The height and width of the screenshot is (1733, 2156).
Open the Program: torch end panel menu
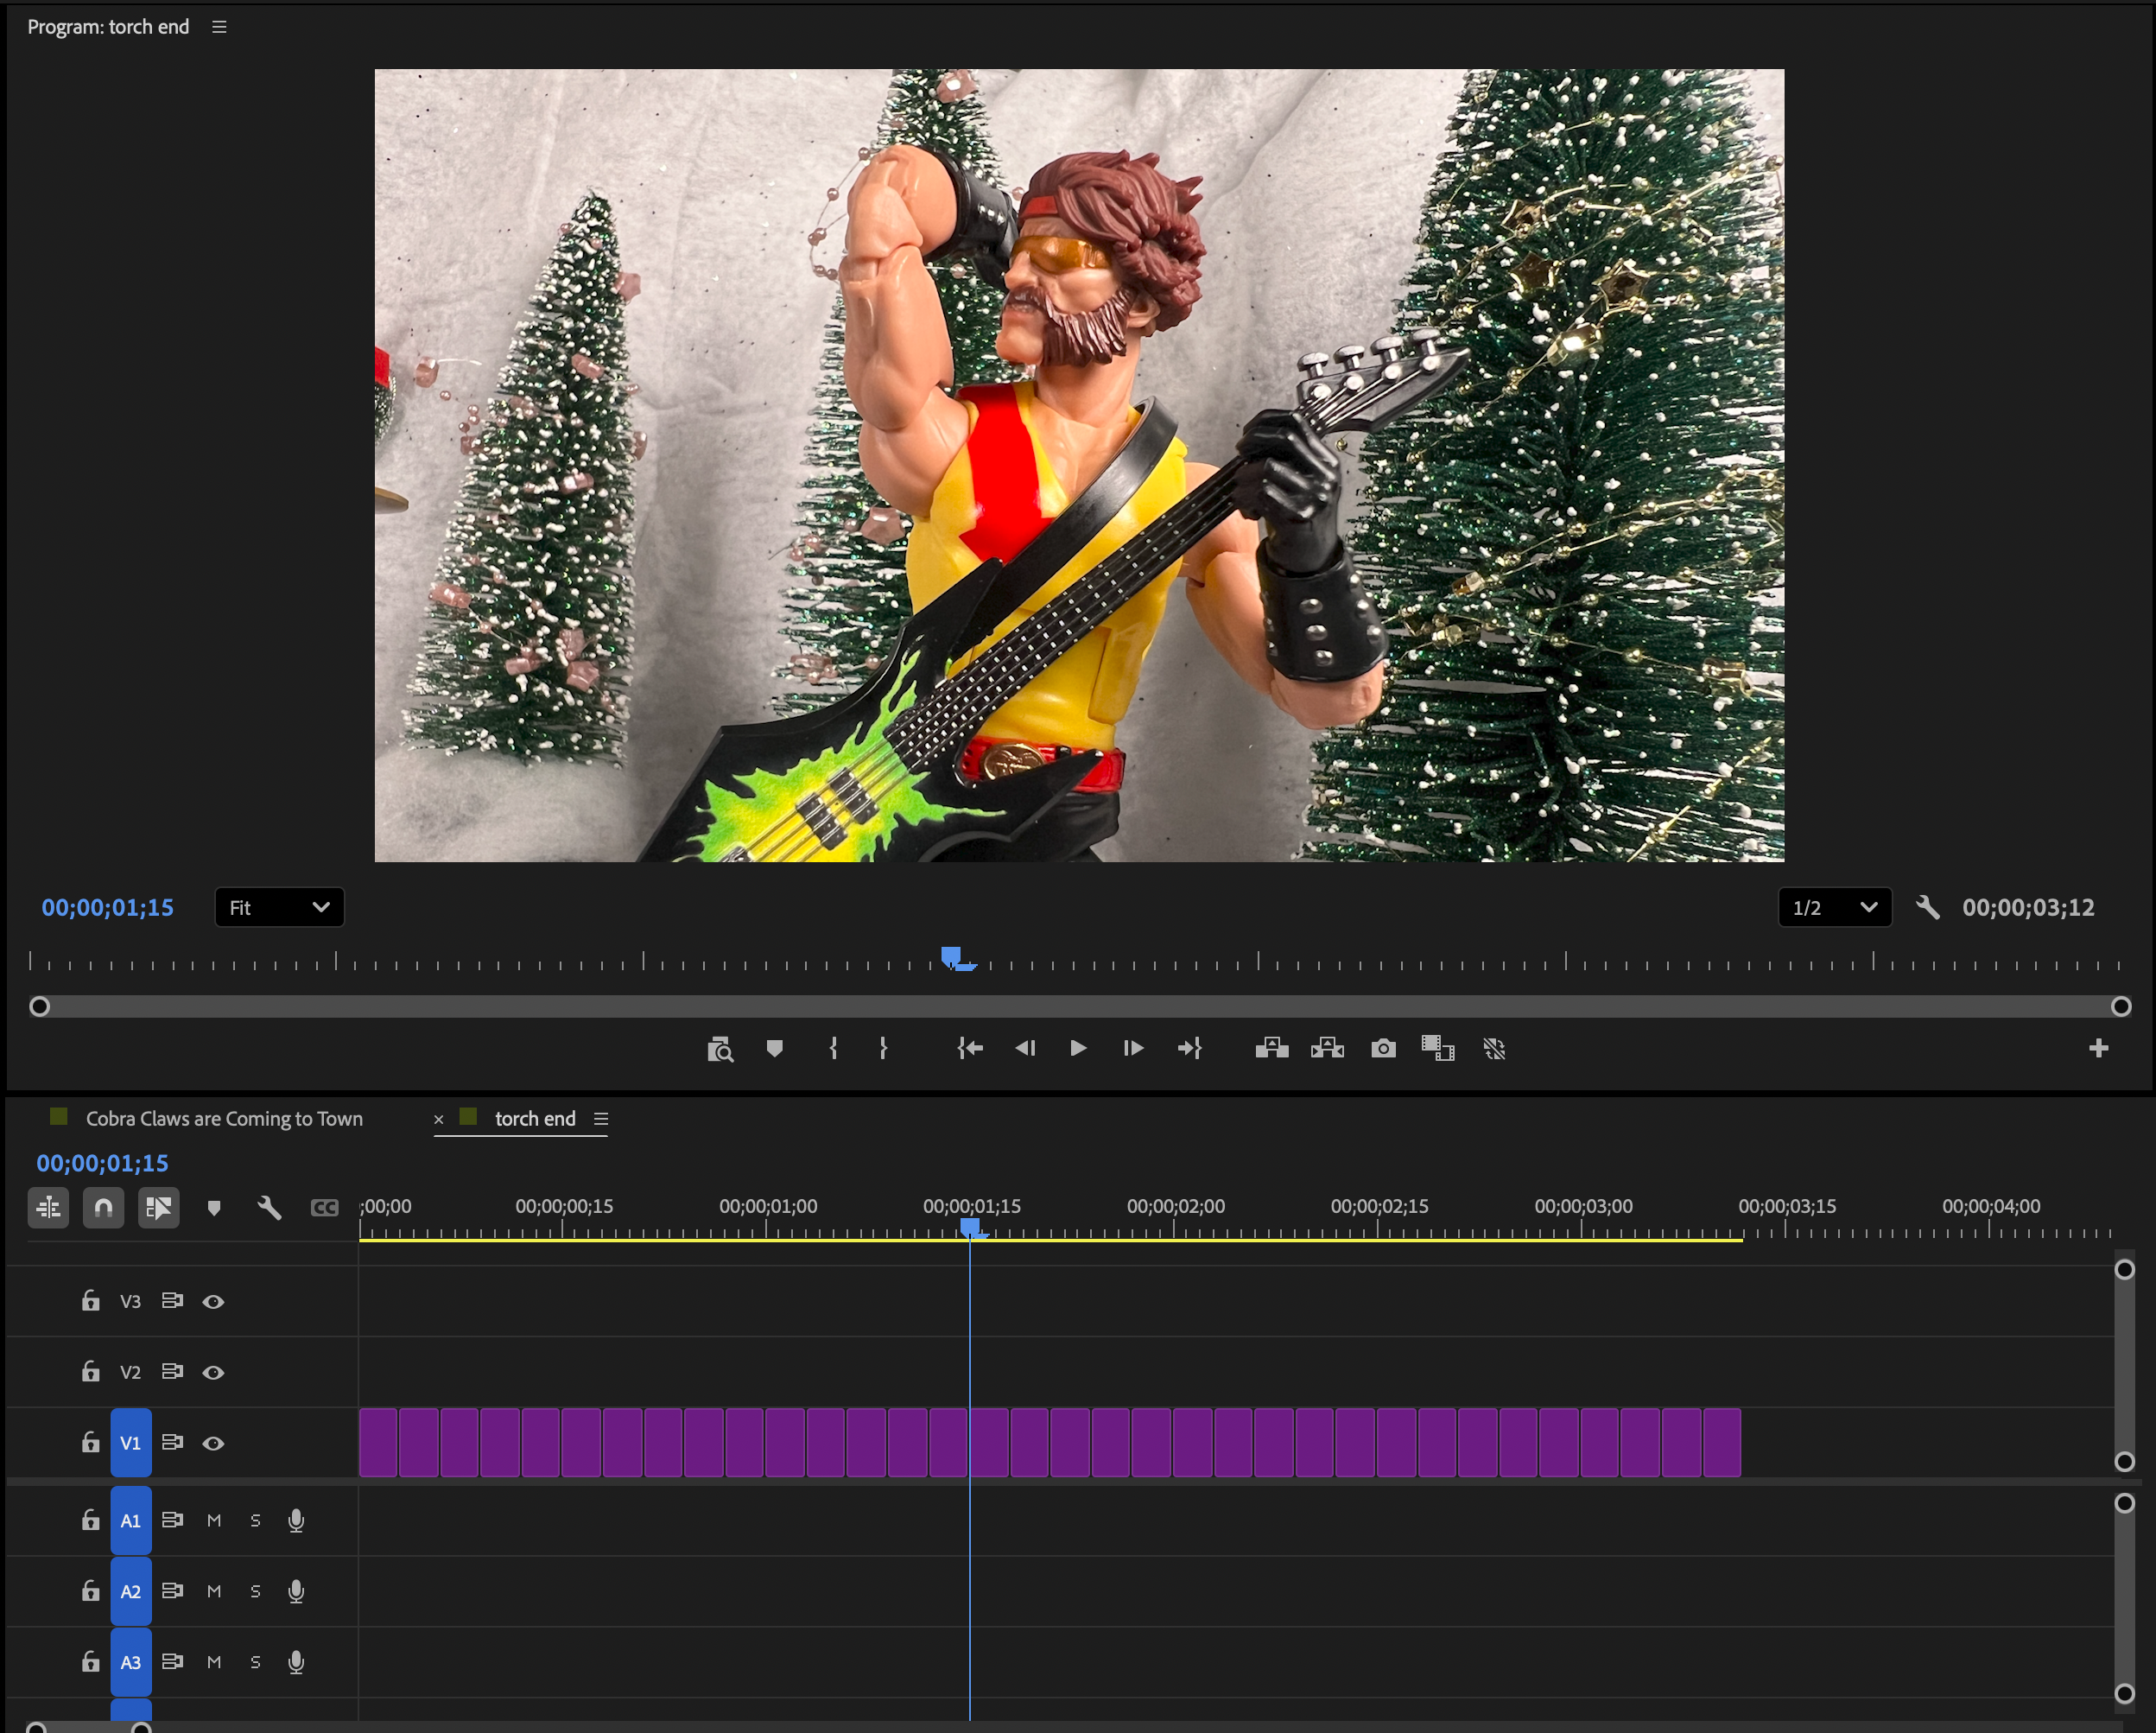(x=219, y=27)
